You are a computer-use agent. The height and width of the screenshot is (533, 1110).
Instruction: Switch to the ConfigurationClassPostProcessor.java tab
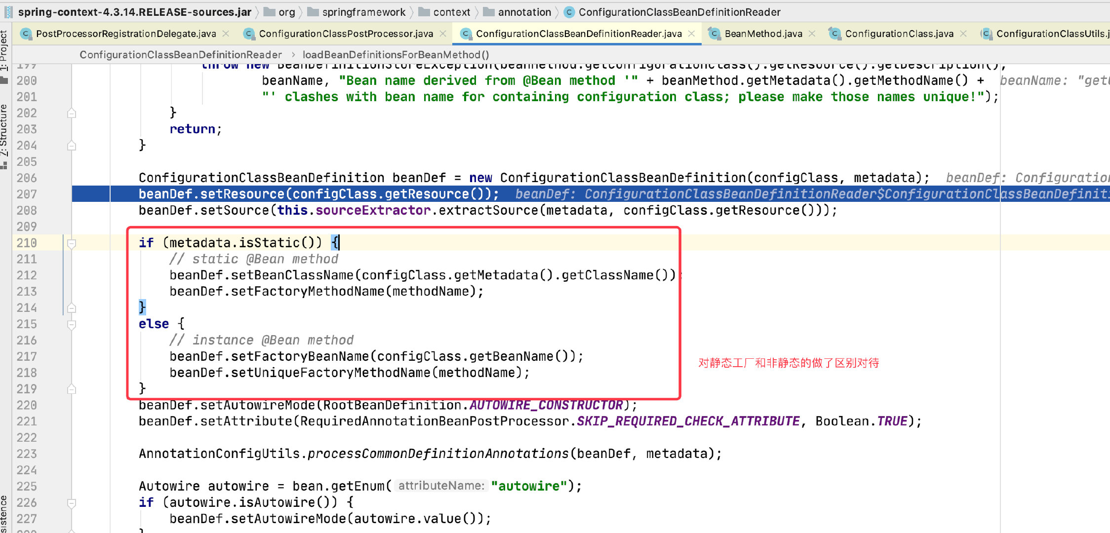346,34
